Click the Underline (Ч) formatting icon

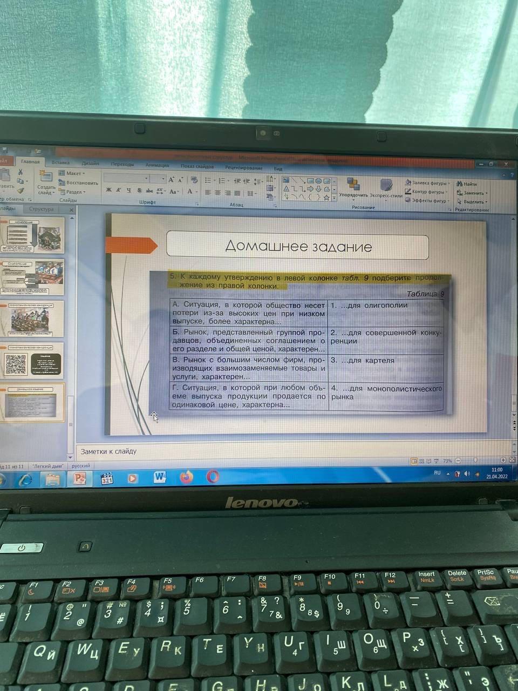(128, 191)
